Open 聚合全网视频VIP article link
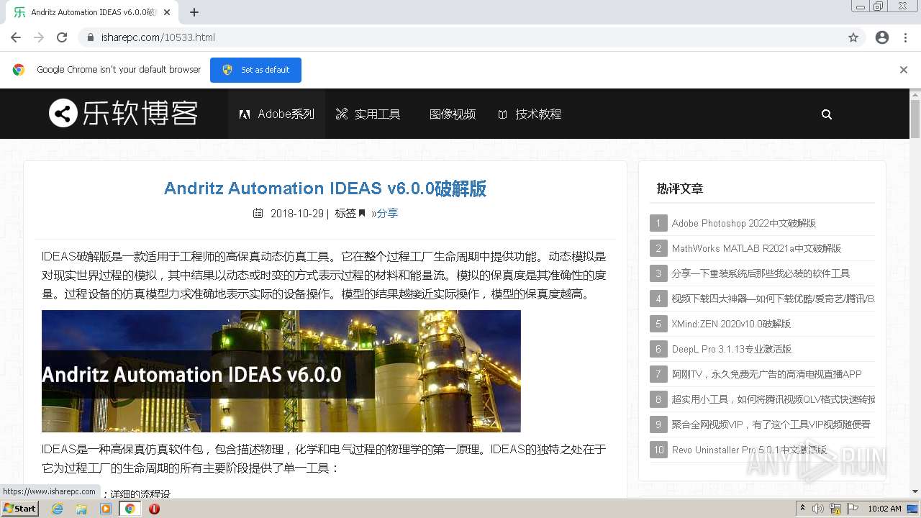The image size is (921, 518). [x=771, y=424]
